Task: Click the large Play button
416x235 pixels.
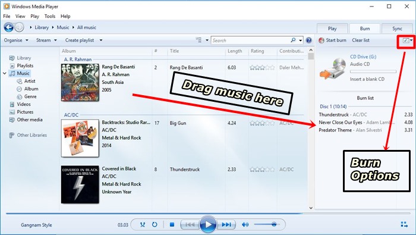Action: click(x=208, y=225)
